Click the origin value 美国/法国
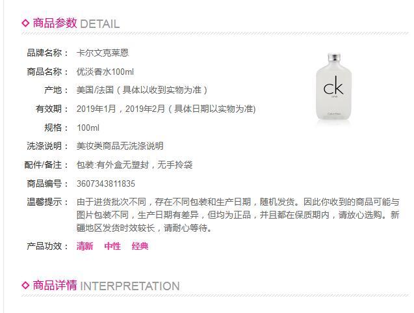 (x=96, y=90)
